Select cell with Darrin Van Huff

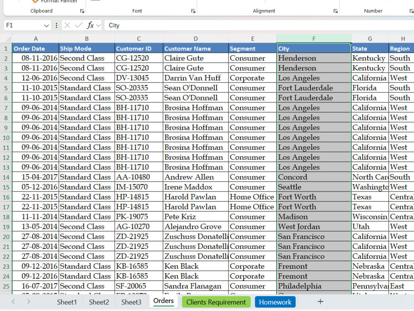point(196,78)
